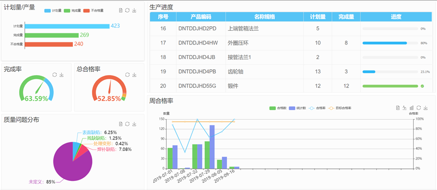Viewport: 437px width, 190px height.
Task: Click restore icon in 质量问题分布 panel
Action: click(x=127, y=124)
